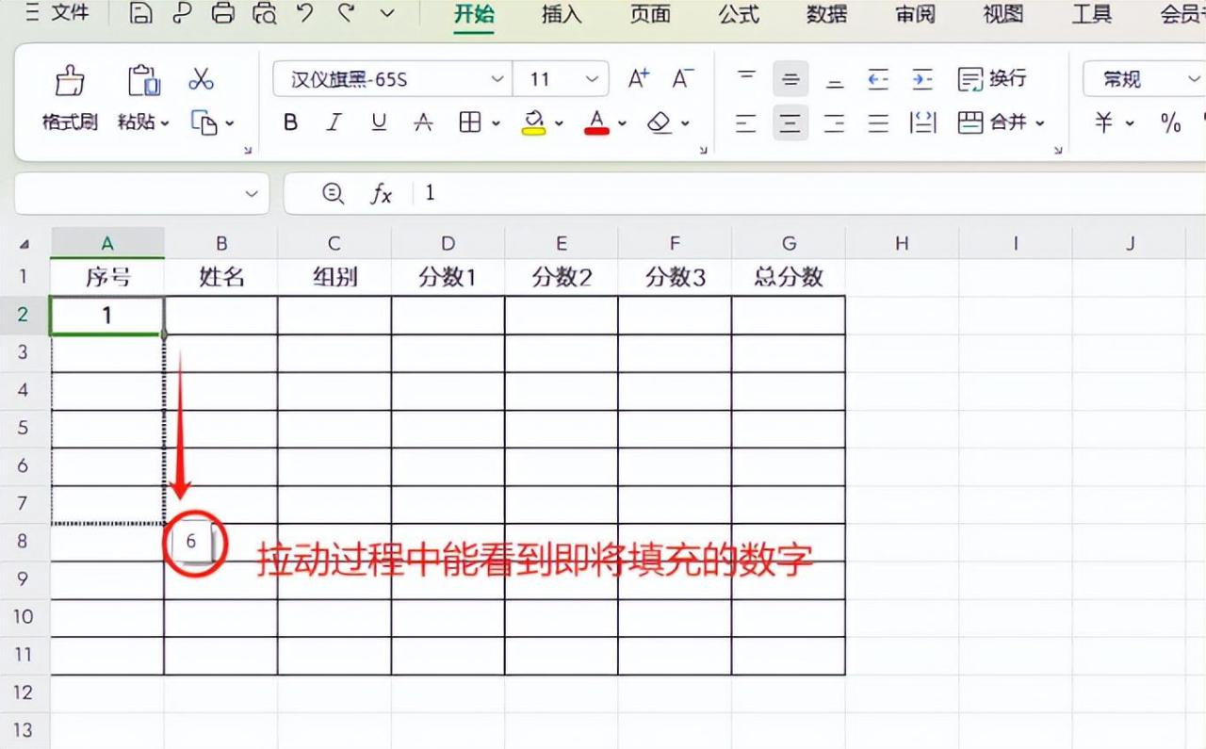Screen dimensions: 1206x749
Task: Align cell content to the top
Action: 746,78
